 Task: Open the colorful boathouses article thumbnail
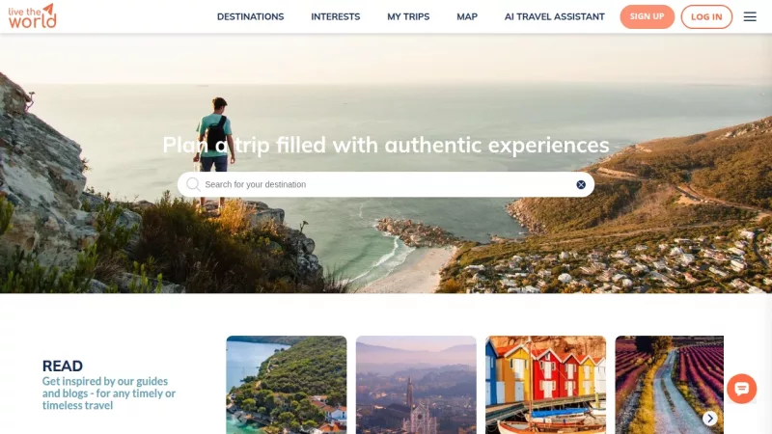click(x=545, y=385)
